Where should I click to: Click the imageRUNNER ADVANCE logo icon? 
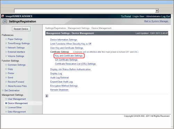click(x=3, y=16)
